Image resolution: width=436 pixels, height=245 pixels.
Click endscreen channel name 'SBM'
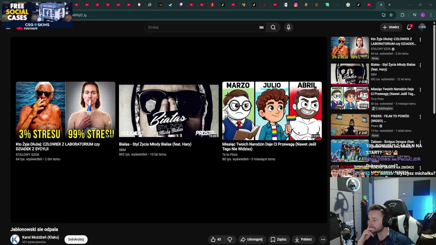coord(122,150)
